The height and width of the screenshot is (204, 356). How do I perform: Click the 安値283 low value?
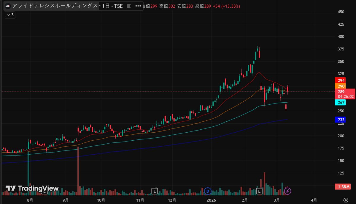point(185,6)
